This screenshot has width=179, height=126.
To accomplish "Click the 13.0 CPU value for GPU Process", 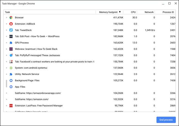I will click(x=135, y=43).
